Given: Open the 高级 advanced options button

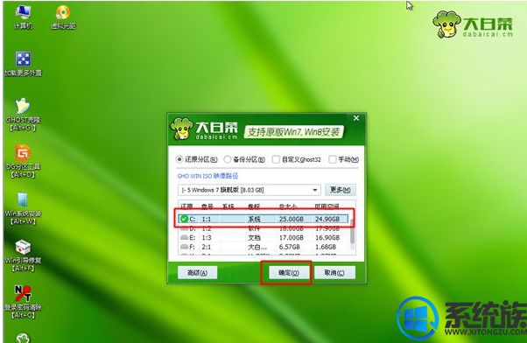Looking at the screenshot, I should 197,273.
